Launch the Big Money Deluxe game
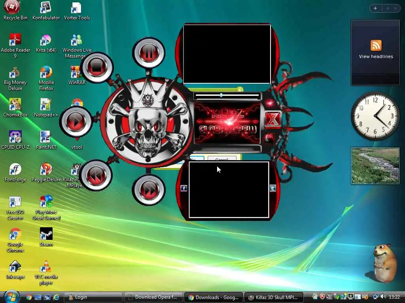 point(15,79)
